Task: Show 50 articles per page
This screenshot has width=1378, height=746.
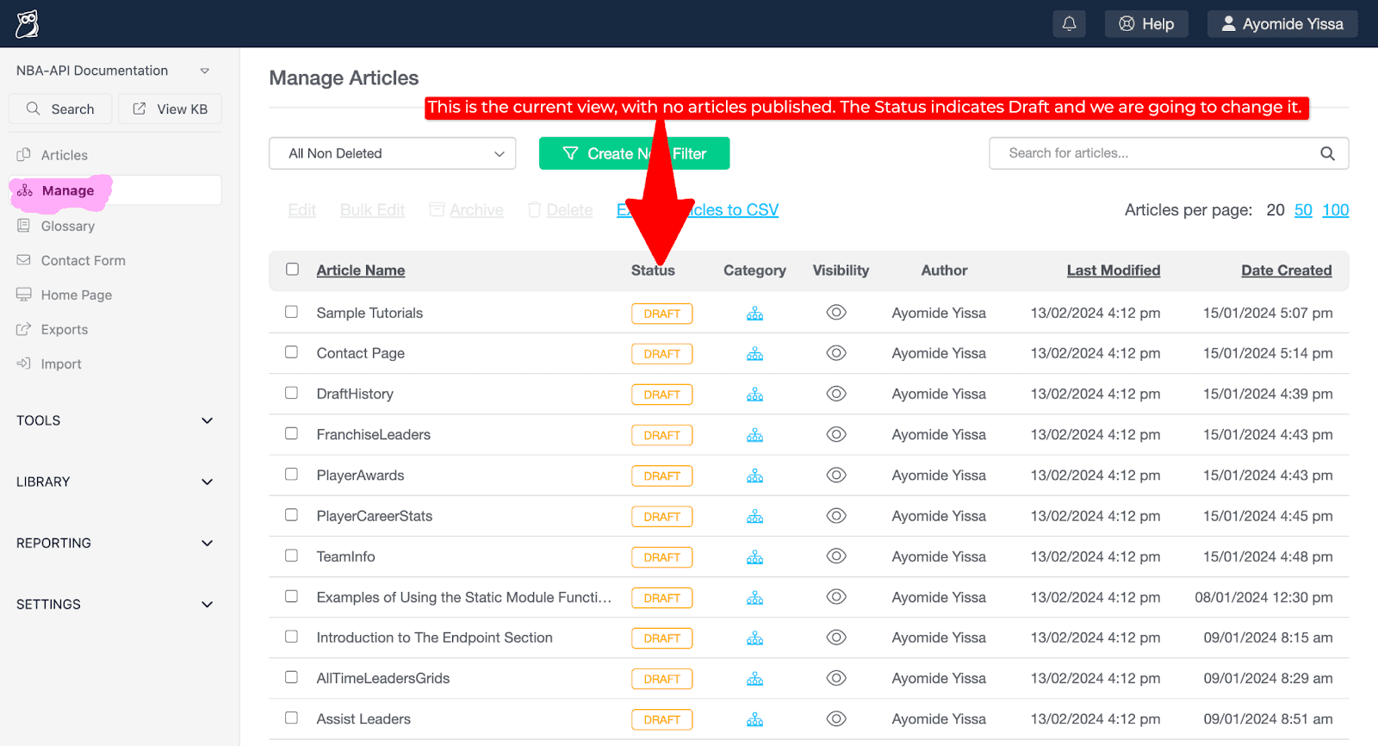Action: [x=1303, y=210]
